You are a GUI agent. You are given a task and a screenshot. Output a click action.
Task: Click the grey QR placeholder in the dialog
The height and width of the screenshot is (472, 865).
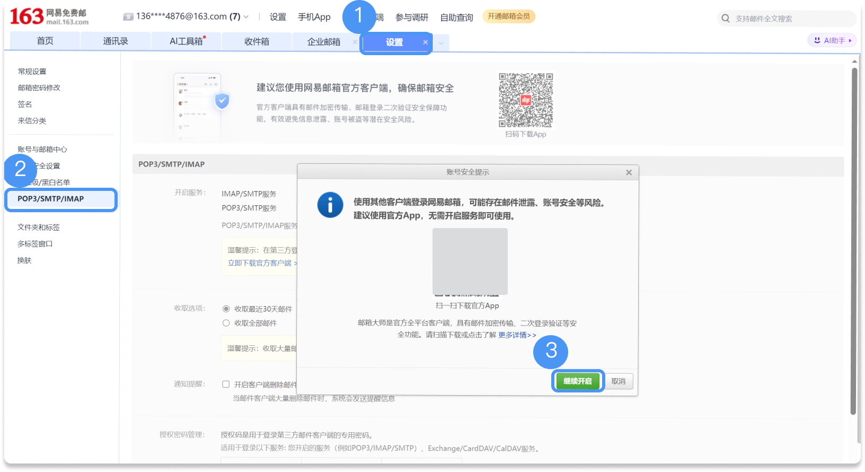(x=470, y=261)
